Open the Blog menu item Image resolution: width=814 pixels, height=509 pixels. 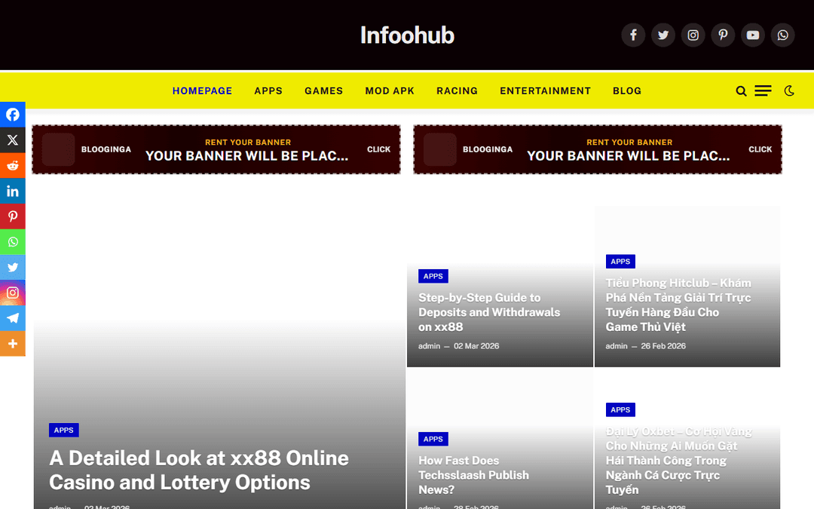627,91
